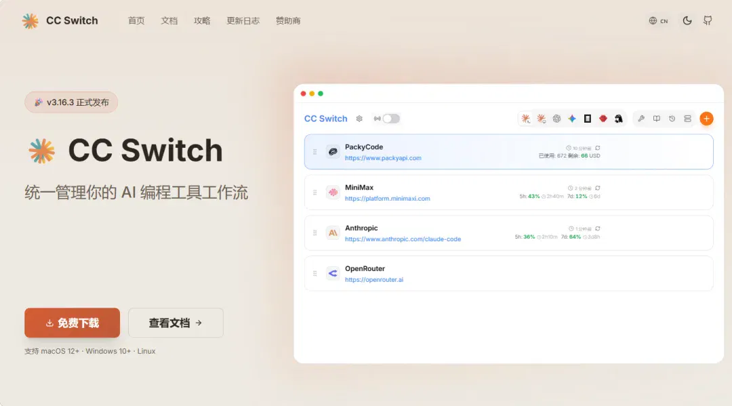This screenshot has height=406, width=732.
Task: Click the drag handle of MiniMax row
Action: point(315,192)
